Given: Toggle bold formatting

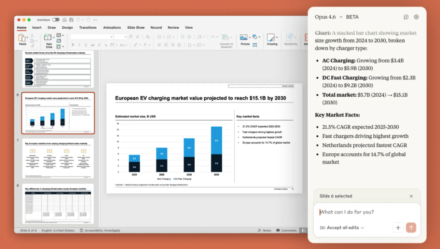Looking at the screenshot, I should [x=73, y=45].
